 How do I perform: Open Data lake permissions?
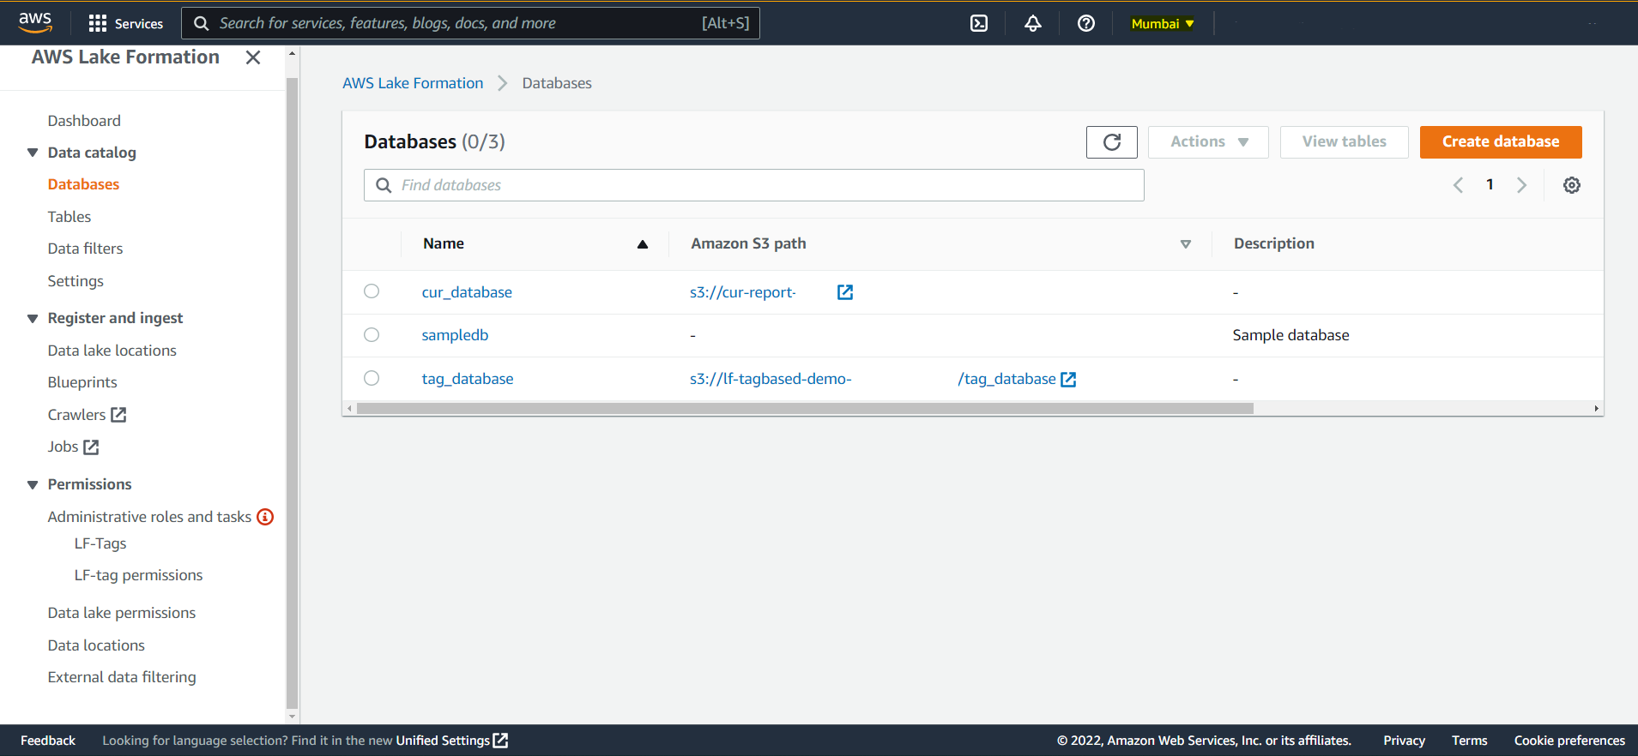[122, 613]
